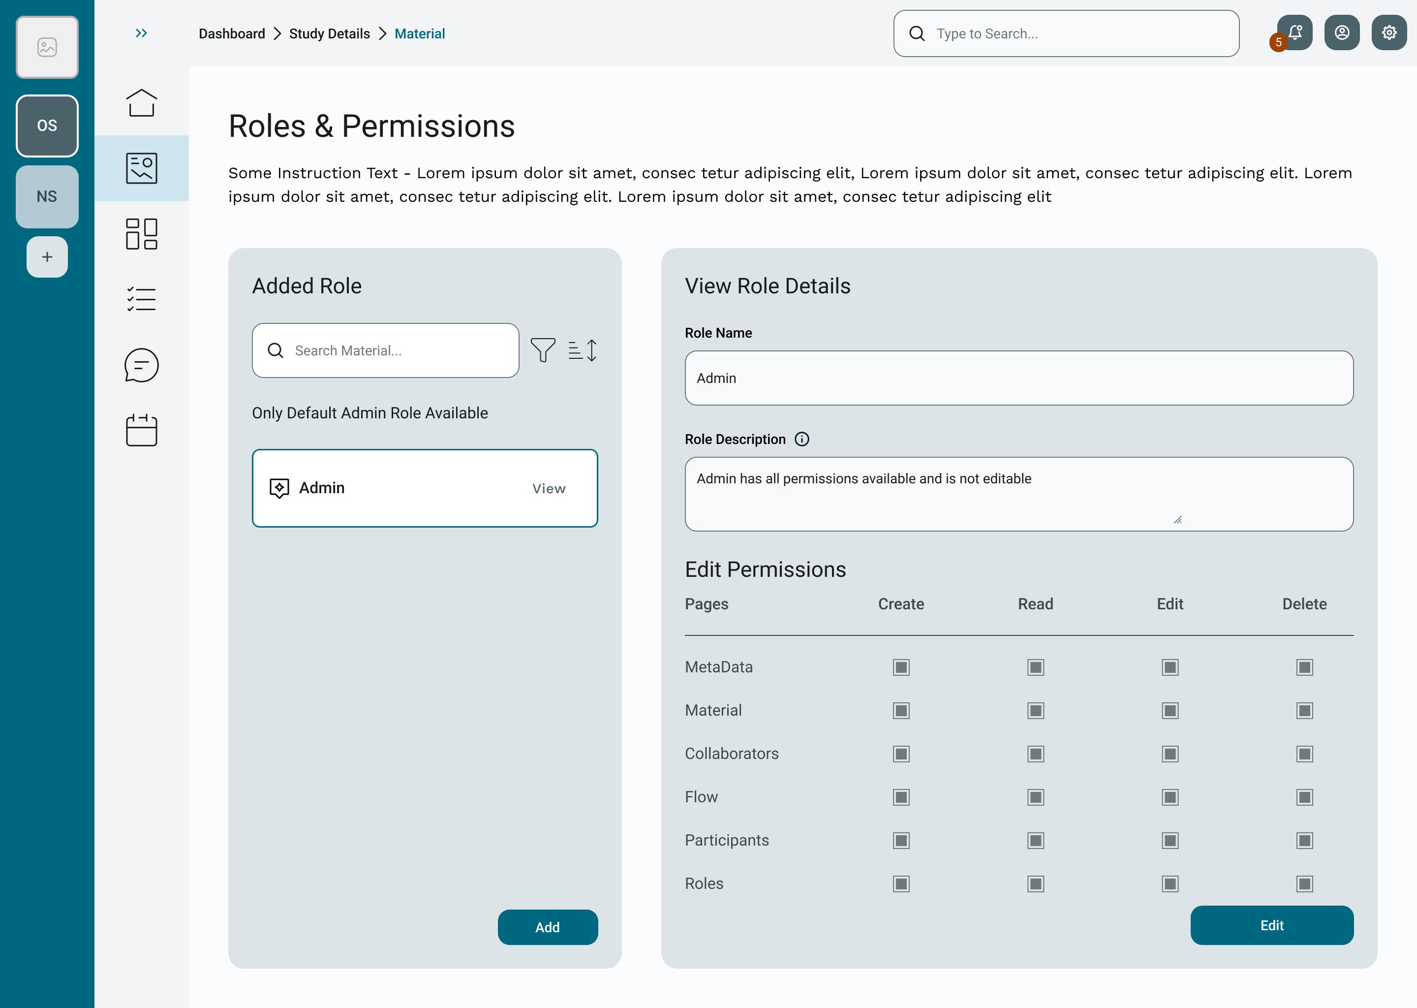The image size is (1417, 1008).
Task: Click View on the Admin role card
Action: (549, 488)
